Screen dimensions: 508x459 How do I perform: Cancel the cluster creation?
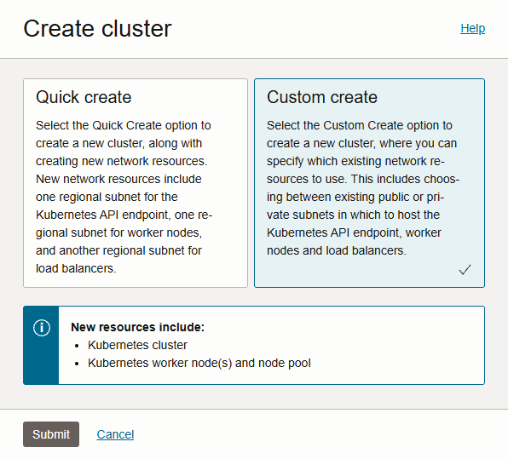point(115,434)
